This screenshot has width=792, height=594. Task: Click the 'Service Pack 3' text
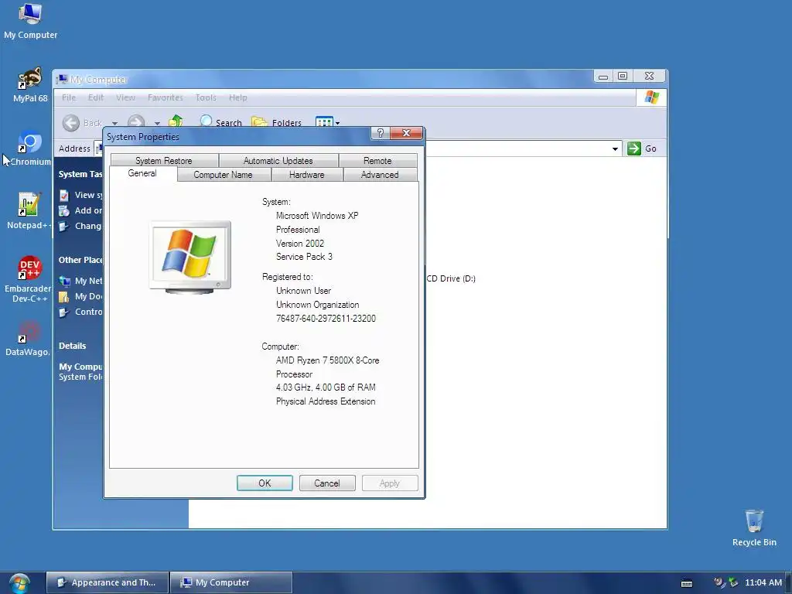pos(304,257)
